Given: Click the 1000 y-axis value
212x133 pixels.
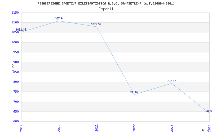Looking at the screenshot, I should [15, 42].
